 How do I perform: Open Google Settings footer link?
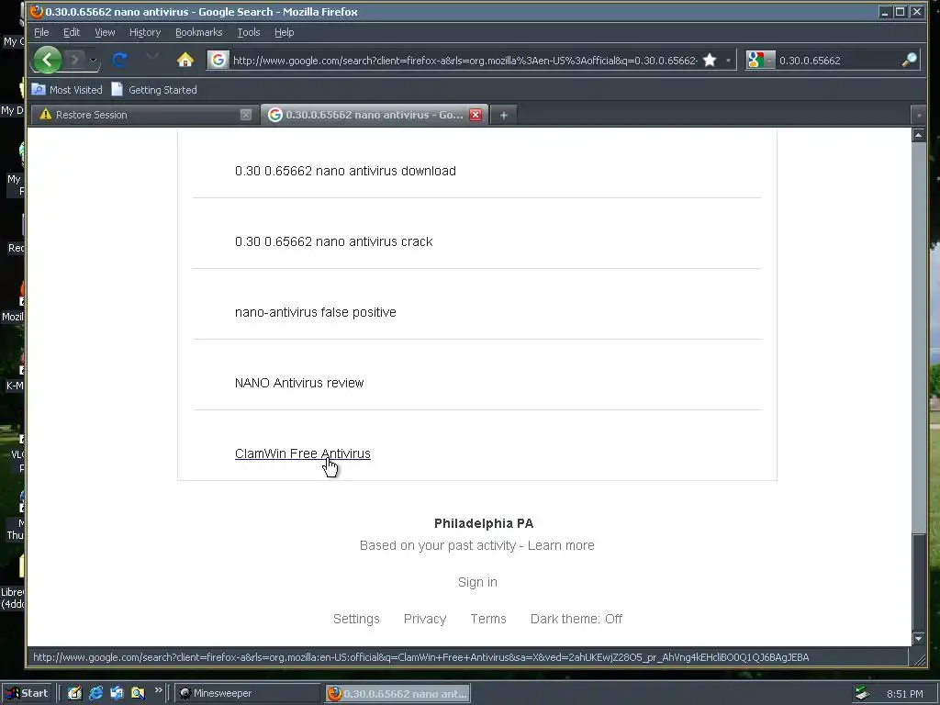click(356, 619)
